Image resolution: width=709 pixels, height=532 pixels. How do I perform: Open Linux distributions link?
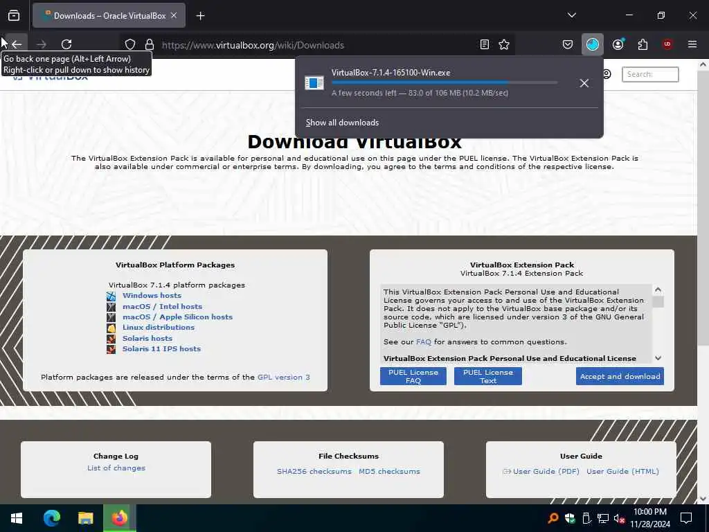(x=159, y=328)
